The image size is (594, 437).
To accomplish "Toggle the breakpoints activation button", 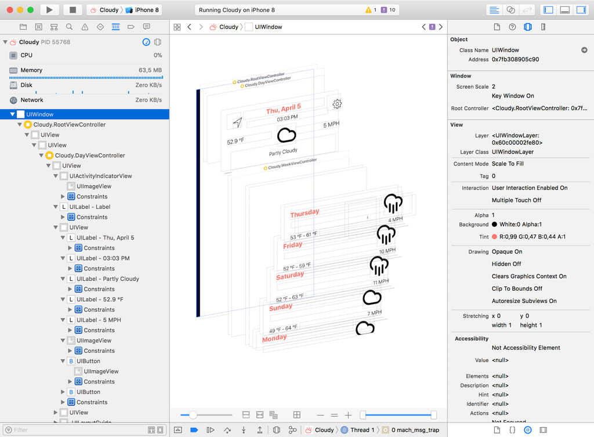I will click(x=194, y=430).
